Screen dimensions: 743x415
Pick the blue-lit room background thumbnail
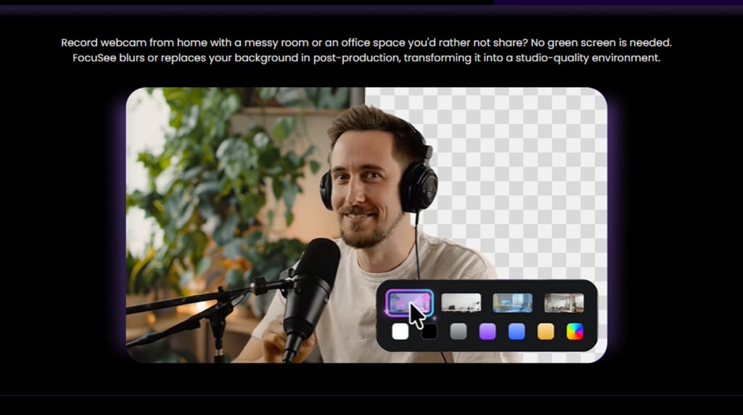[x=512, y=303]
